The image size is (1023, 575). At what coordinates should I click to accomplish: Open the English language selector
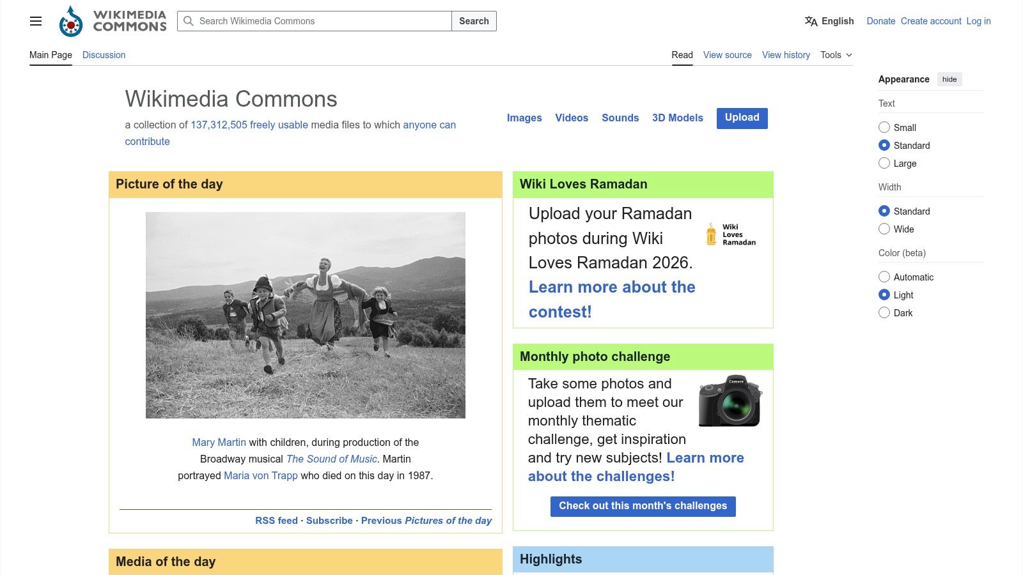(829, 21)
